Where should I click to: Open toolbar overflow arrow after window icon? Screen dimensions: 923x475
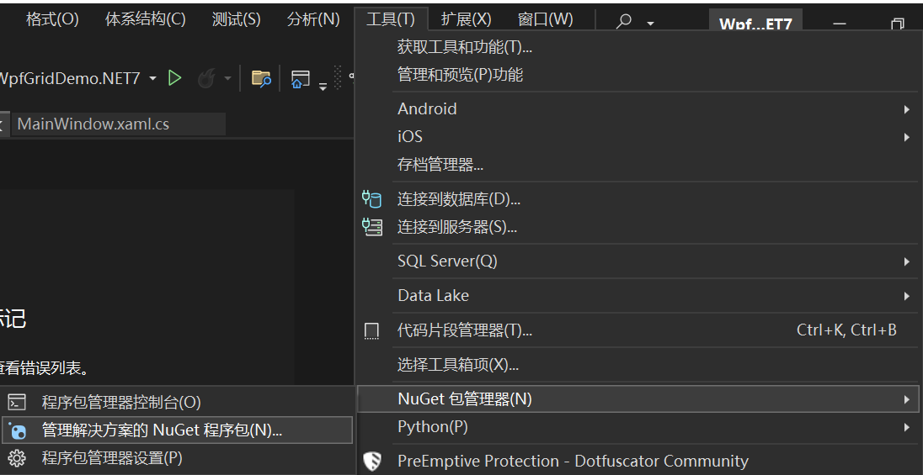click(x=323, y=87)
